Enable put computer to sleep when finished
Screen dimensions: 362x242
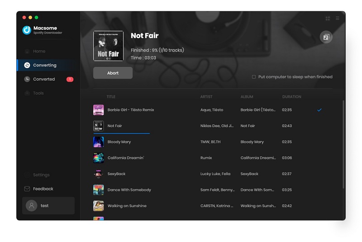click(x=254, y=77)
